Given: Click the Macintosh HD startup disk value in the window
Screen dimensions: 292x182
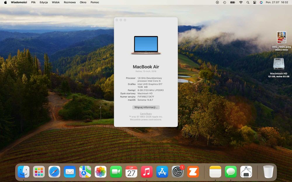Looking at the screenshot, I should (145, 93).
